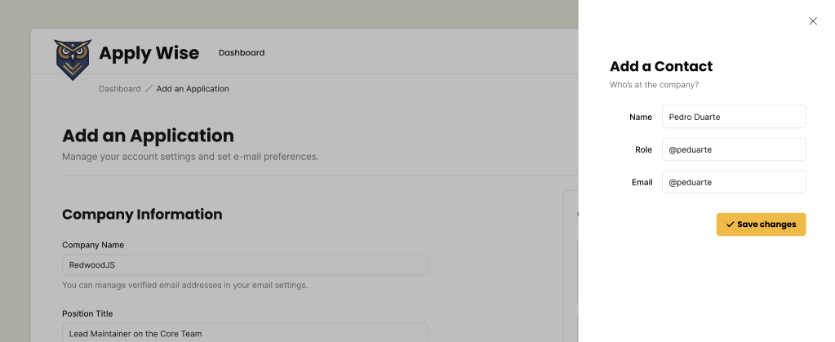This screenshot has width=835, height=342.
Task: Click the Role label in the panel
Action: pyautogui.click(x=643, y=149)
